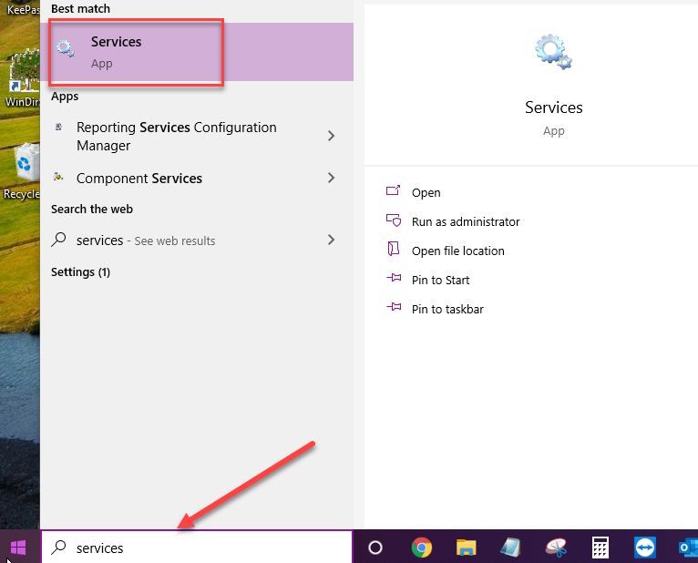Select the WinDirStat desktop shortcut
Screen dimensions: 698x563
[22, 79]
